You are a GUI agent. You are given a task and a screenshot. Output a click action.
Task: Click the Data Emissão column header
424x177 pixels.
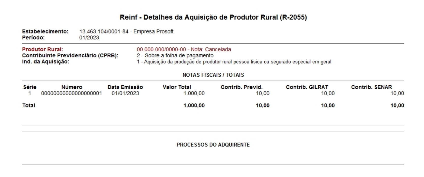(x=125, y=87)
